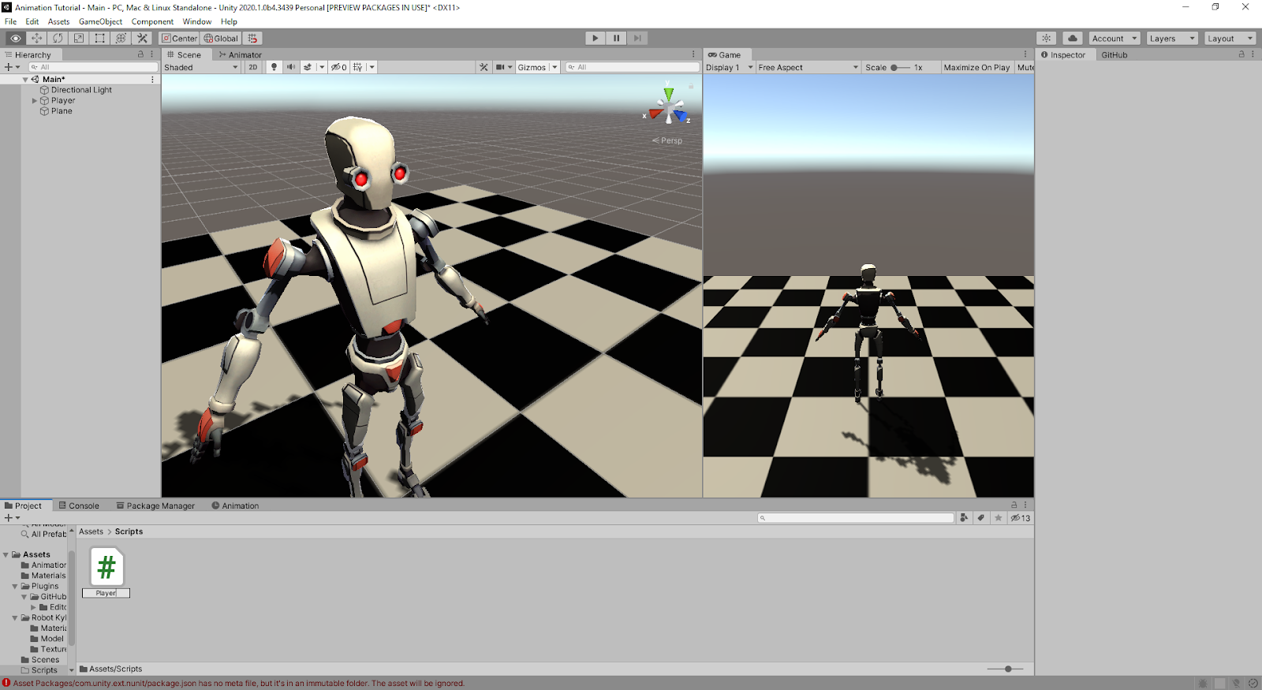Select the Inspector tab
Image resolution: width=1262 pixels, height=690 pixels.
[x=1064, y=54]
